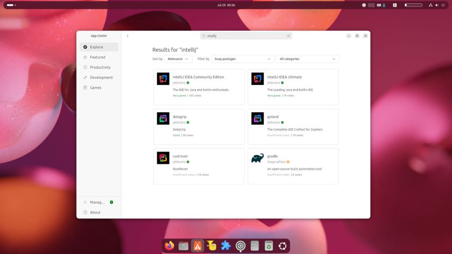
Task: Select the datagrip app icon
Action: pyautogui.click(x=163, y=118)
